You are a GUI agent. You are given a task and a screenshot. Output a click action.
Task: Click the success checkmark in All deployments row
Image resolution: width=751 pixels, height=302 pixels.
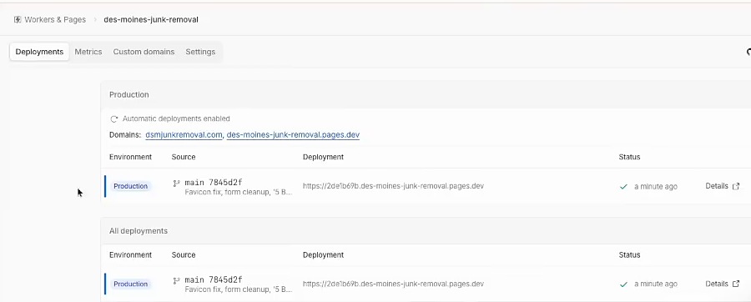[623, 284]
